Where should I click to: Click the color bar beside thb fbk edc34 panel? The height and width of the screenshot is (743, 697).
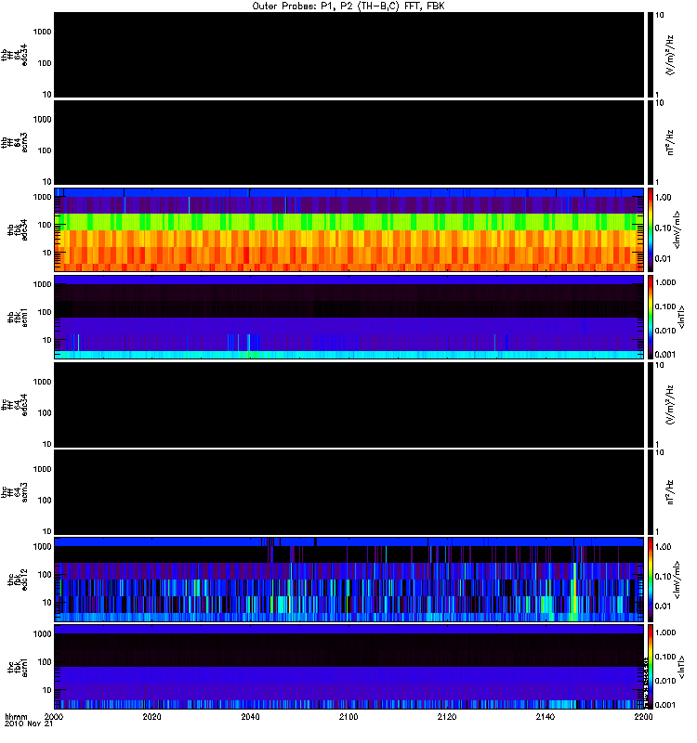pyautogui.click(x=651, y=229)
